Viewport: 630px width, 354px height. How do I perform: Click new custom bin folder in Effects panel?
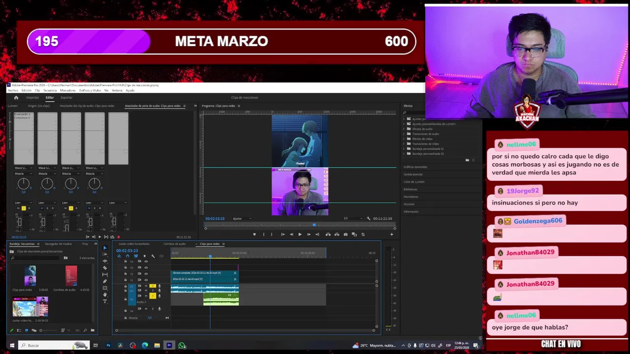tap(467, 160)
